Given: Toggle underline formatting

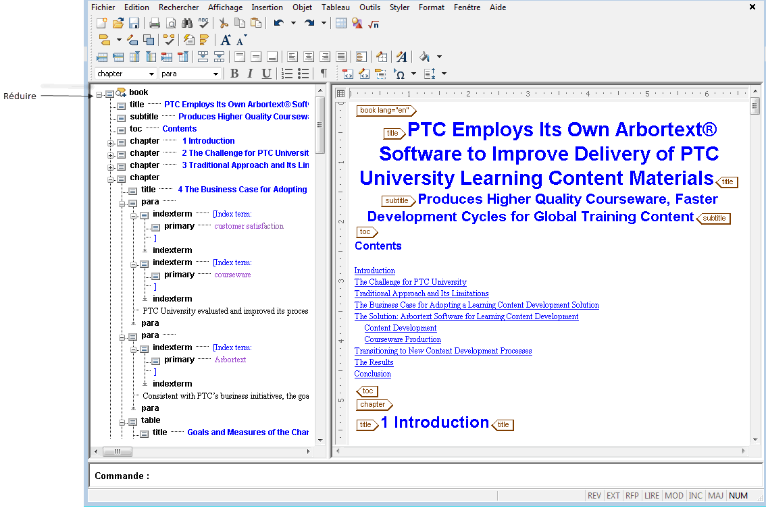Looking at the screenshot, I should [x=266, y=74].
